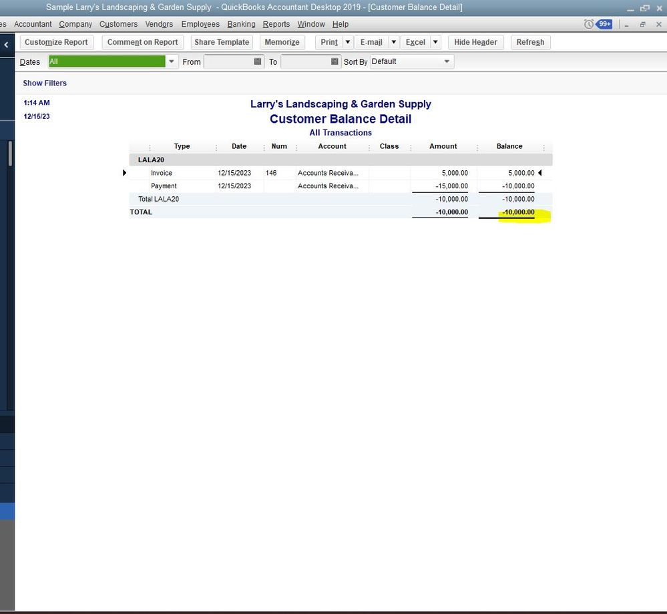
Task: Open the Help menu
Action: (x=341, y=24)
